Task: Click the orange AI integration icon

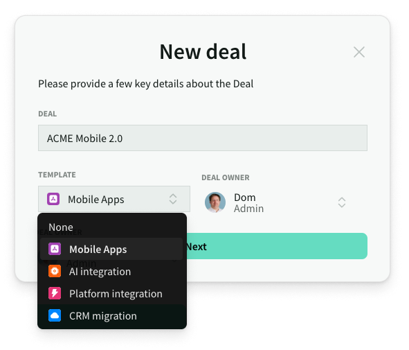Action: click(x=55, y=272)
